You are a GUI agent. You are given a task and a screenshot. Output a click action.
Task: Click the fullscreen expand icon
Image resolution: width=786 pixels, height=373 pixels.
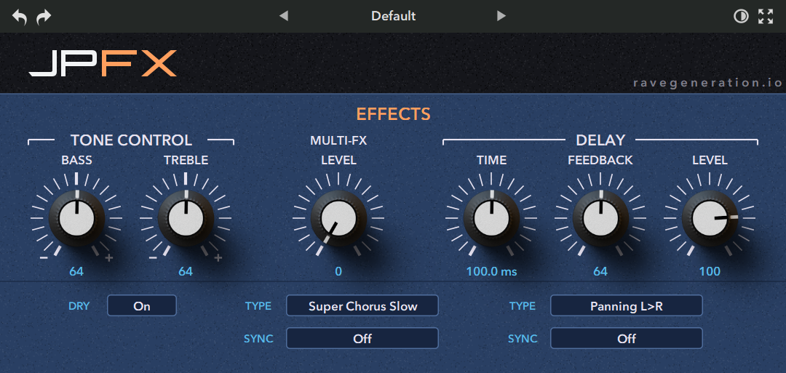click(x=766, y=17)
